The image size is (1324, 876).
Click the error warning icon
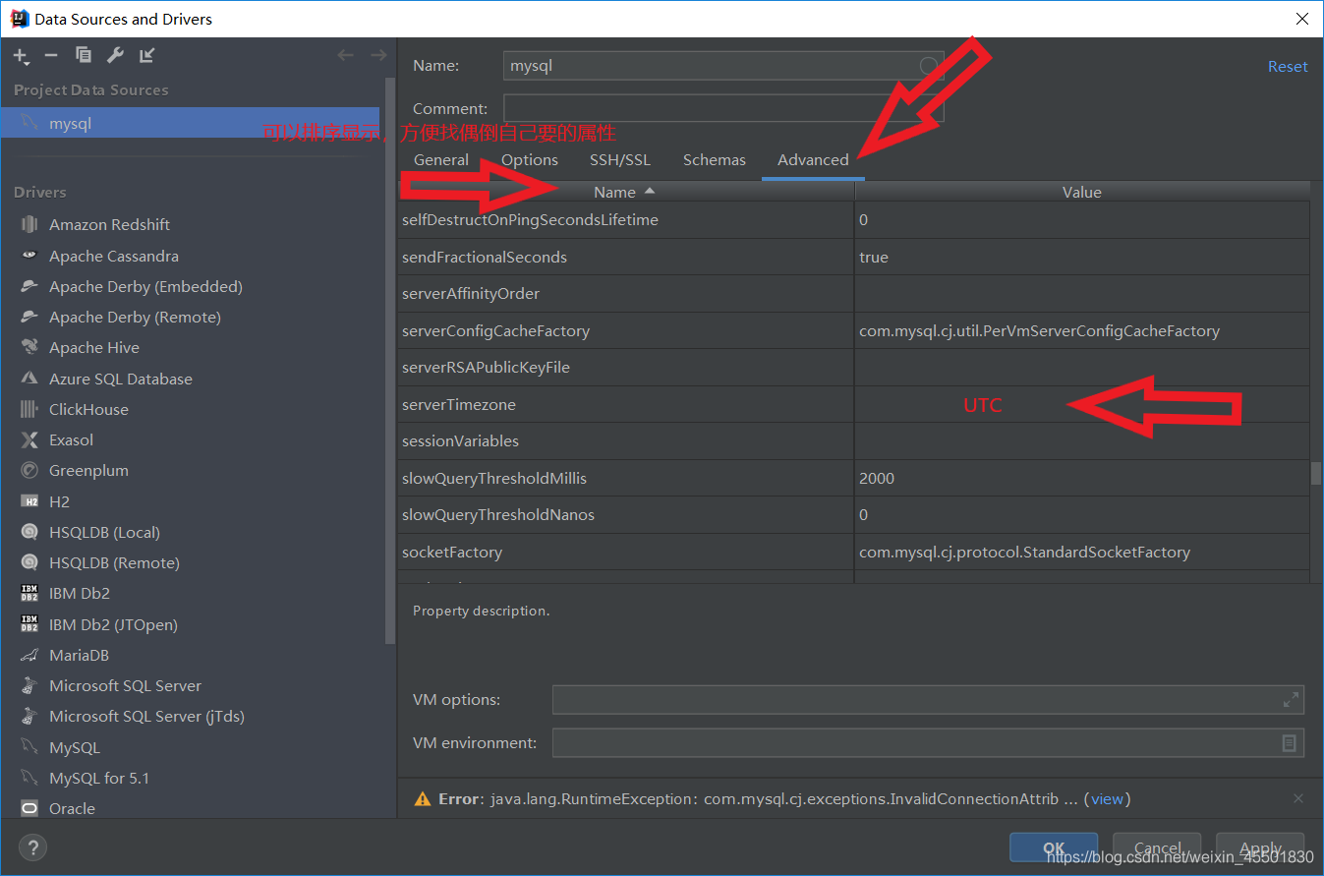pyautogui.click(x=422, y=798)
